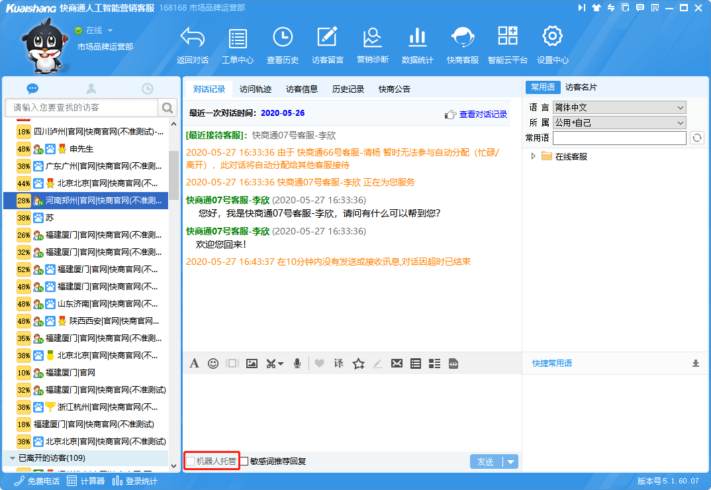
Task: Open 智能云平台 grid icon
Action: point(507,35)
